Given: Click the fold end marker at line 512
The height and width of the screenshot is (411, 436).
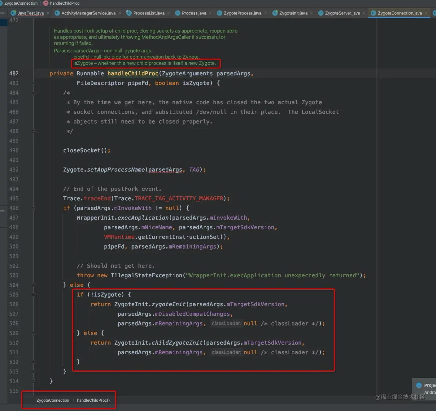Looking at the screenshot, I should [33, 362].
